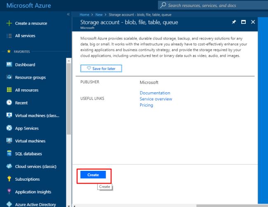
Task: Click the App Services globe icon
Action: click(9, 128)
